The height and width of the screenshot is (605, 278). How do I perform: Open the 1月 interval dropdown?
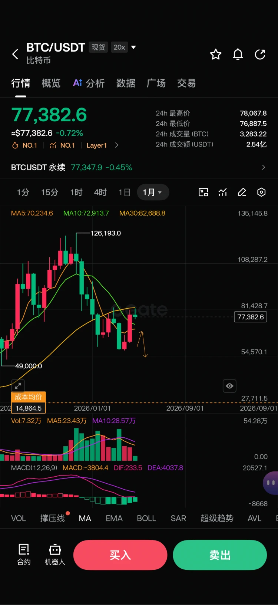coord(153,192)
